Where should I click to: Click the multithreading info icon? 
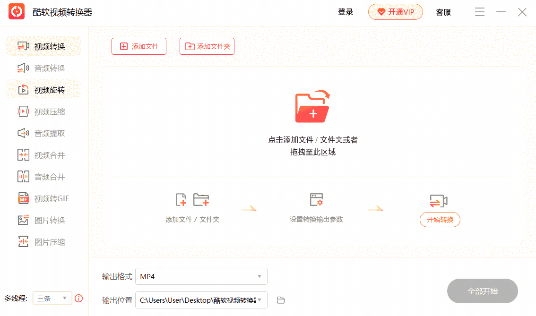(78, 298)
